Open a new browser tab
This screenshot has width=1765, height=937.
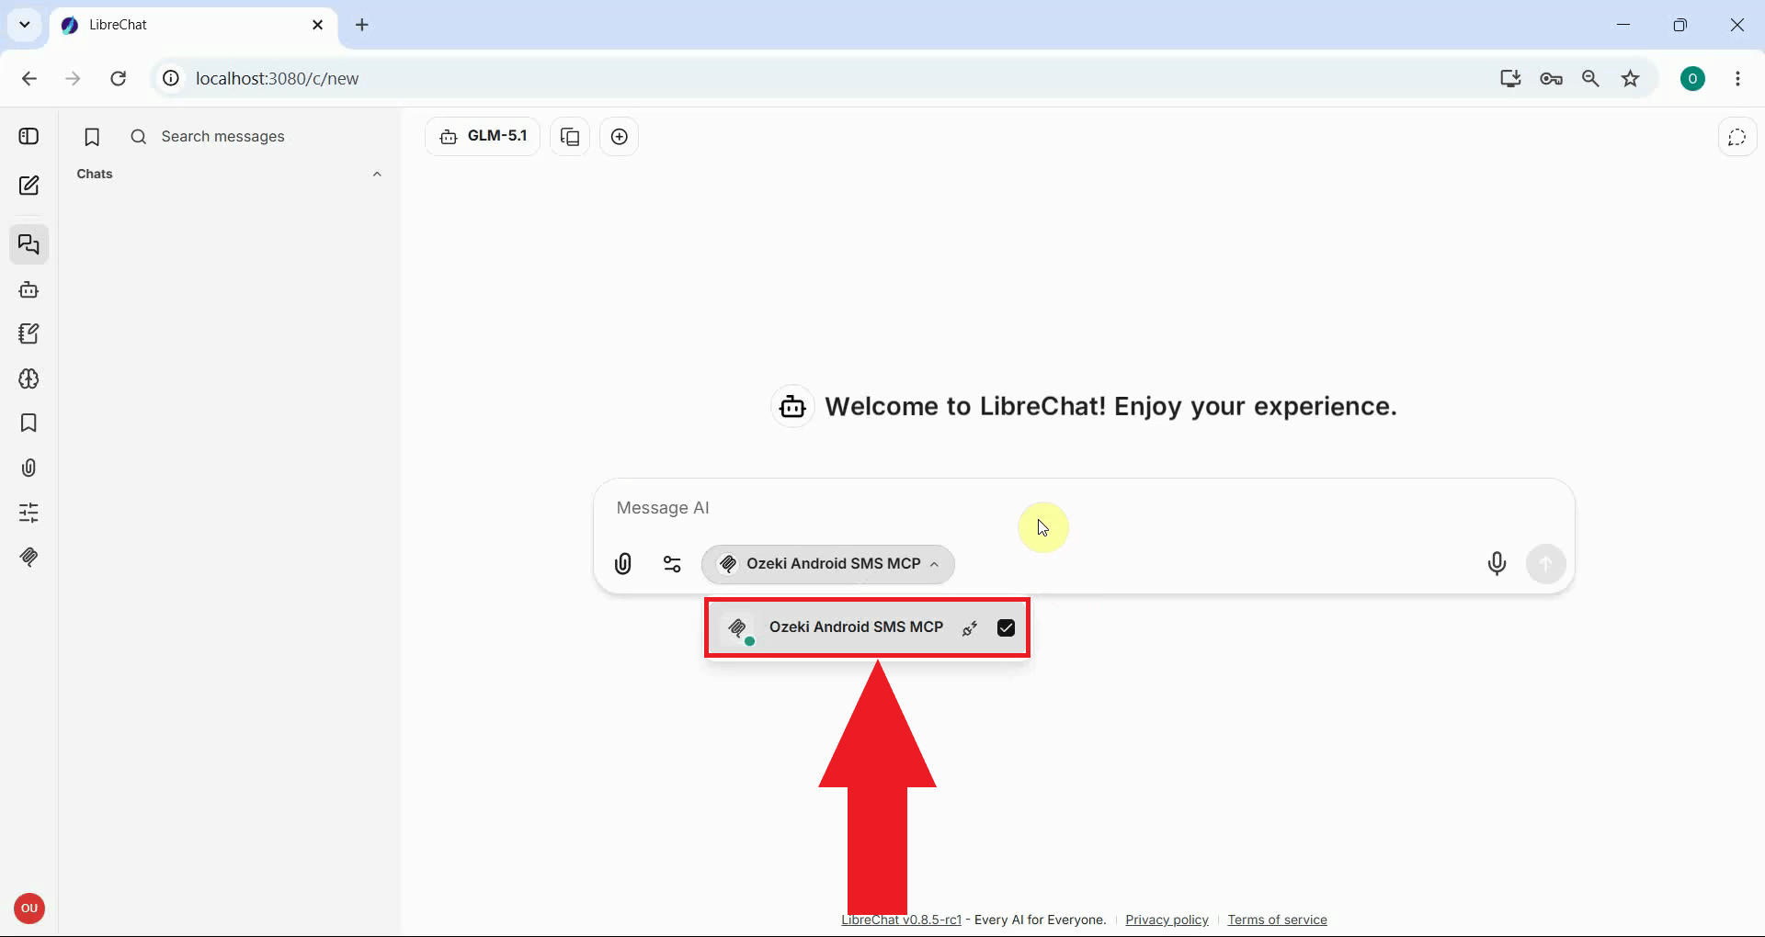(362, 25)
